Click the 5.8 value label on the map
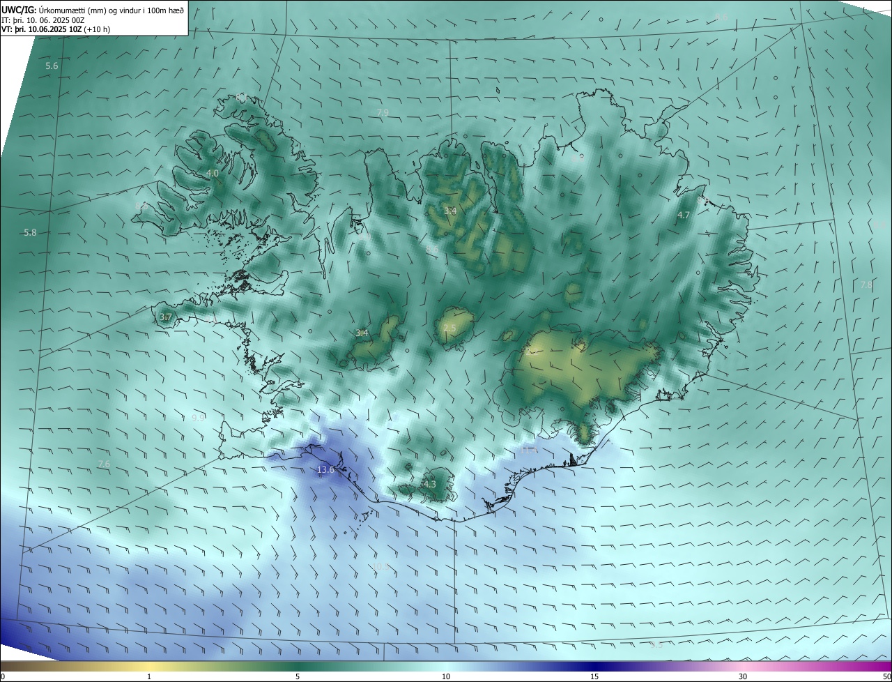This screenshot has height=682, width=892. click(x=30, y=232)
